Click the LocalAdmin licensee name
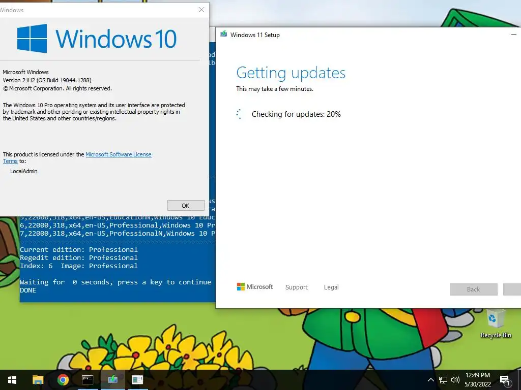 (x=23, y=172)
